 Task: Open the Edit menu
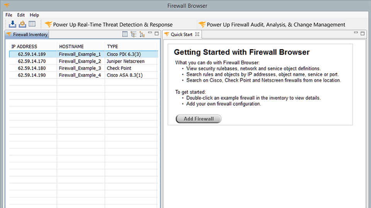[x=21, y=15]
